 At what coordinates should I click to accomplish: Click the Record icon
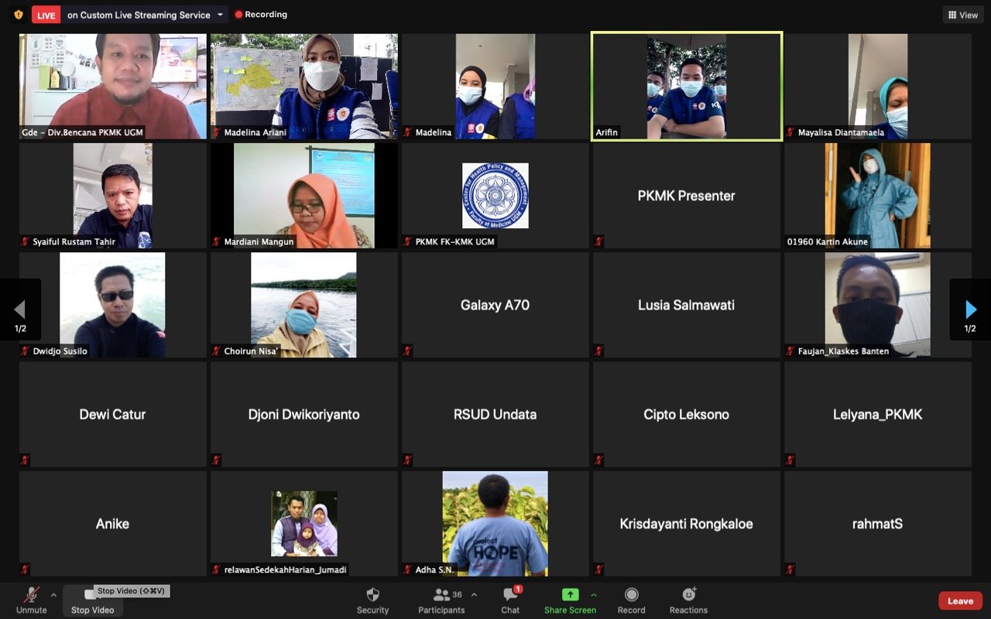point(631,595)
